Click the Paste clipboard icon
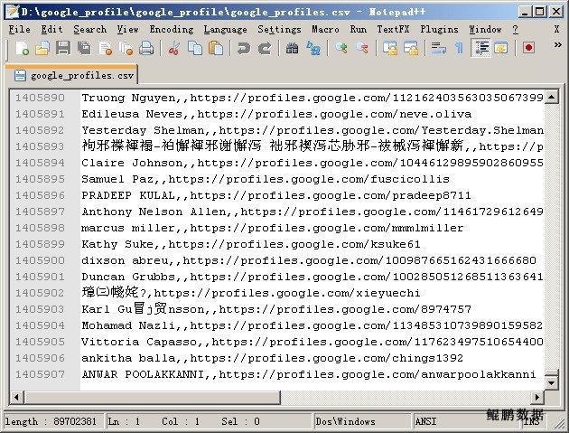 (216, 48)
